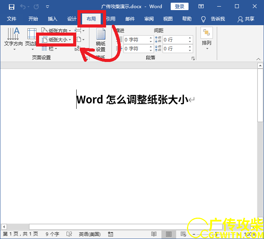The image size is (264, 239).
Task: Click zoom out minus button
Action: 194,234
